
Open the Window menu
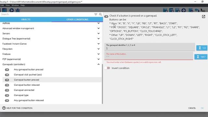click(x=15, y=5)
